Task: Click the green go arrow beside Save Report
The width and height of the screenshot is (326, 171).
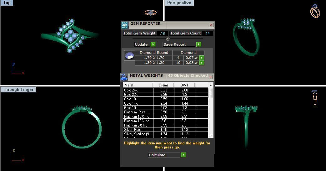Action: (198, 44)
